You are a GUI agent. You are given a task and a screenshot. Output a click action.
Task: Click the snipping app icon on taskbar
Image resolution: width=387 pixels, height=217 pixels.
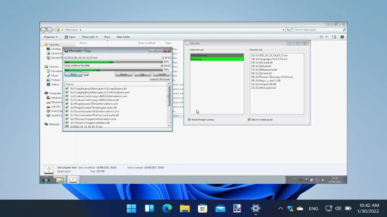238,208
